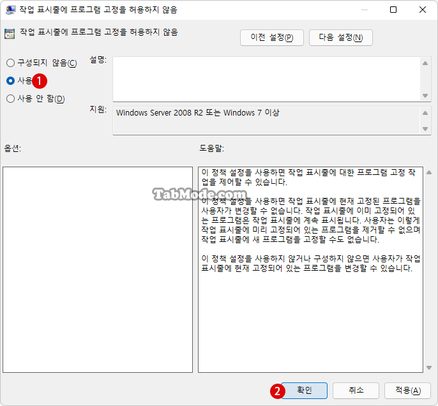
Task: Confirm with the 확인 button
Action: click(304, 391)
